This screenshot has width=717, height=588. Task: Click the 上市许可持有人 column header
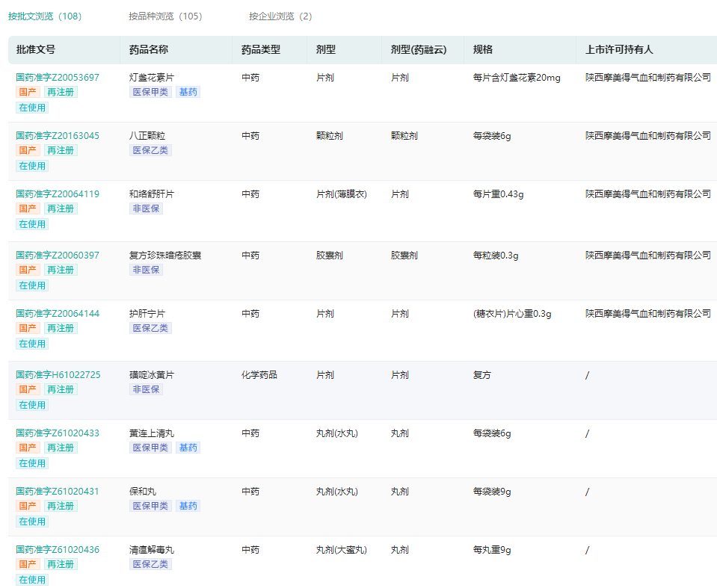coord(619,50)
